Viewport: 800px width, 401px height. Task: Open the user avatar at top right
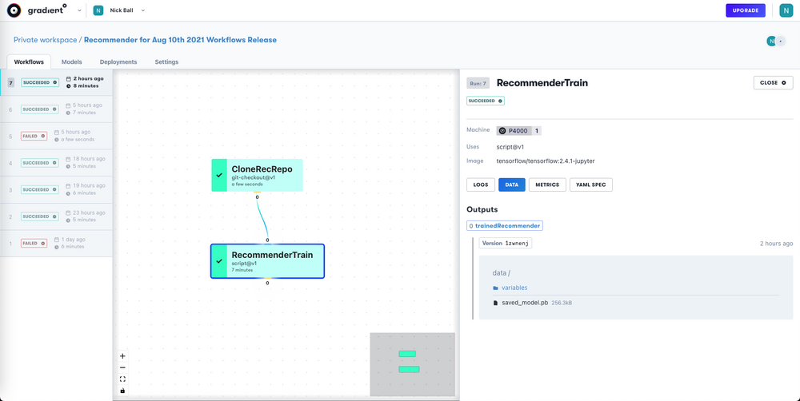tap(786, 10)
